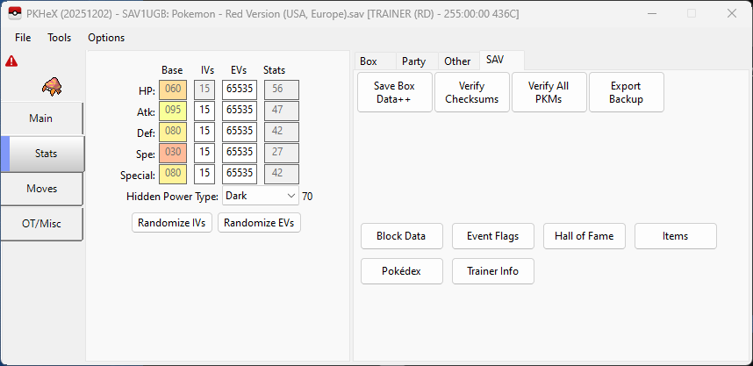Screen dimensions: 753x366
Task: Click Verify Checksums button
Action: point(471,92)
